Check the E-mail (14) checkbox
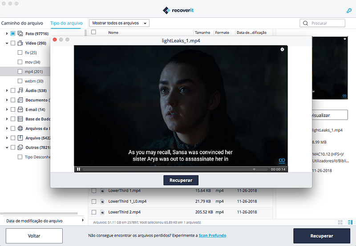The height and width of the screenshot is (246, 356). (13, 109)
